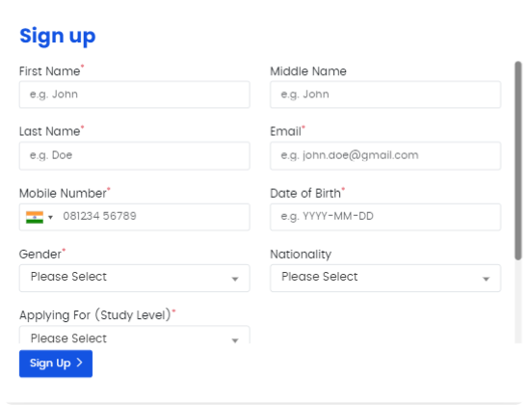Click the chevron arrow in Sign Up button
The height and width of the screenshot is (405, 528).
click(x=79, y=363)
